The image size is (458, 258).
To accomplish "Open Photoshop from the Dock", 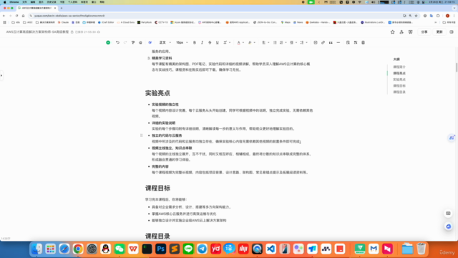I will (160, 249).
